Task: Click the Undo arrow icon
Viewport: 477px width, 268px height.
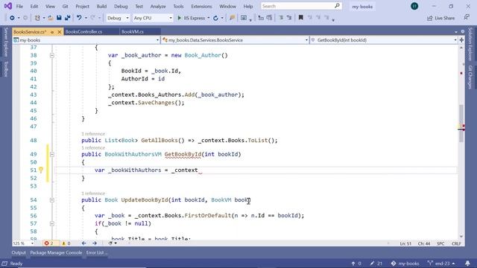Action: pyautogui.click(x=79, y=18)
